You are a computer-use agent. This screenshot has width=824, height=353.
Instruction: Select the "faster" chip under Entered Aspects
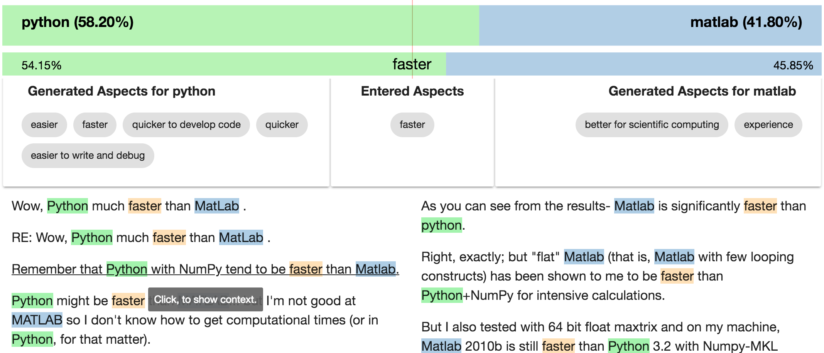[x=412, y=125]
